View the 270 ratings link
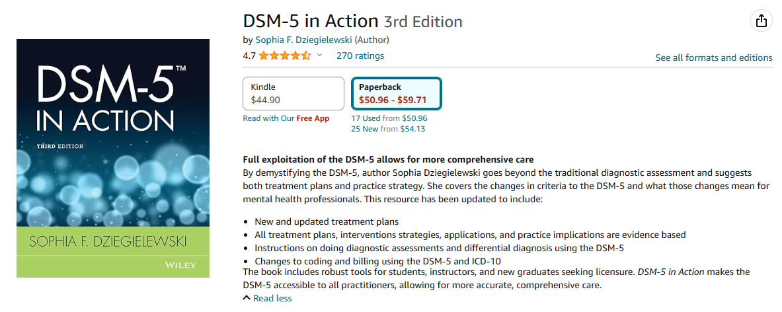Screen dimensions: 782x312 pos(360,56)
